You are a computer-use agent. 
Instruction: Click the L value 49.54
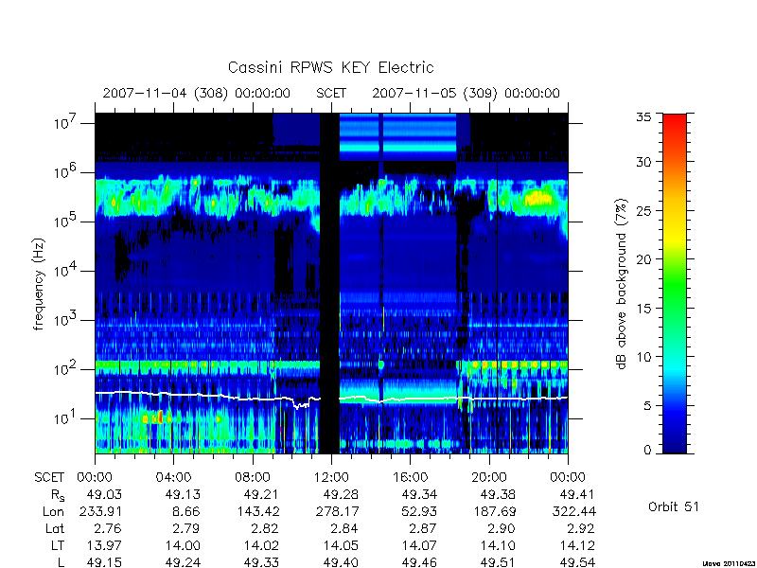pyautogui.click(x=576, y=562)
